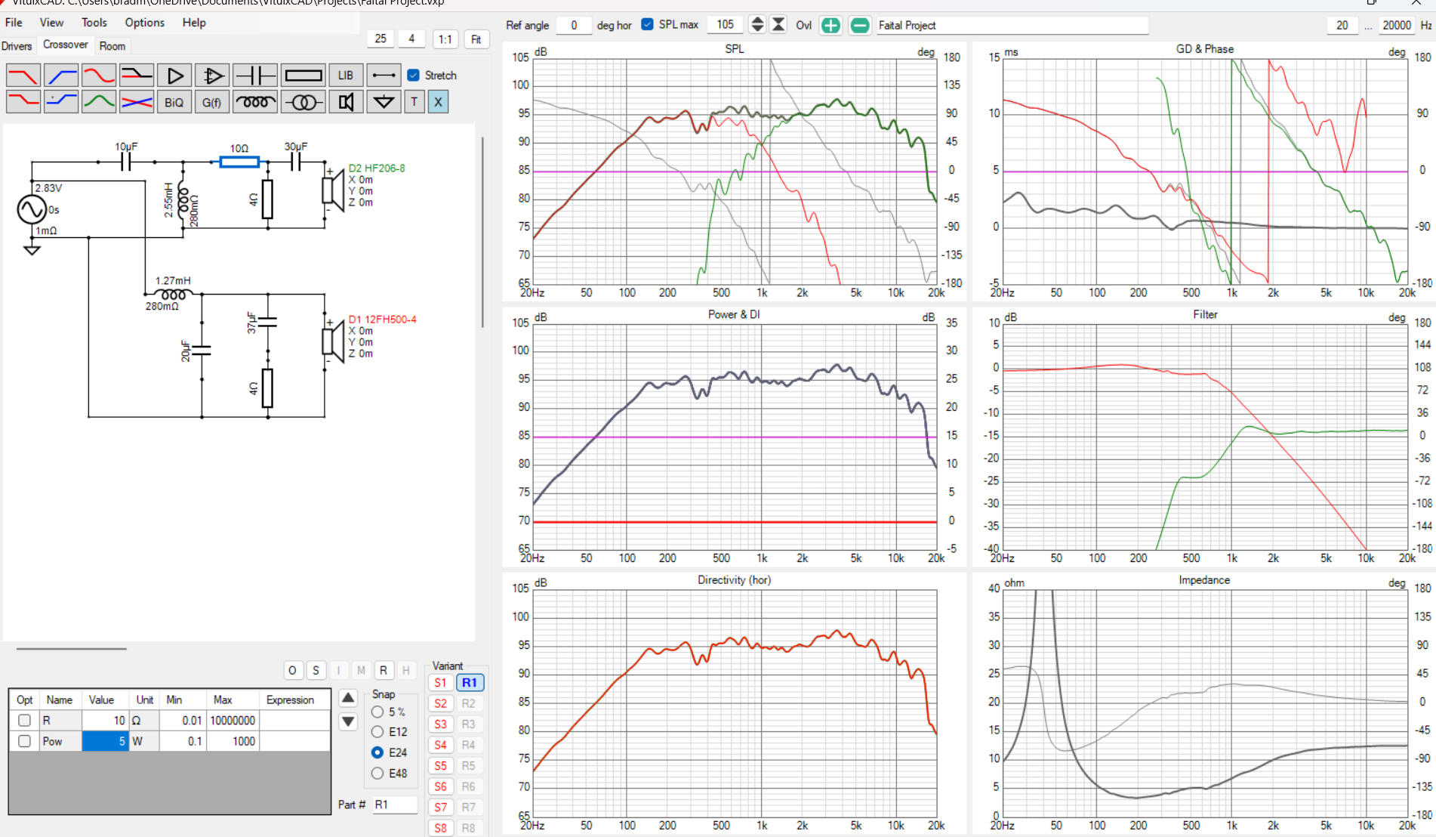Select the E24 snap option
The image size is (1436, 837).
(x=377, y=752)
